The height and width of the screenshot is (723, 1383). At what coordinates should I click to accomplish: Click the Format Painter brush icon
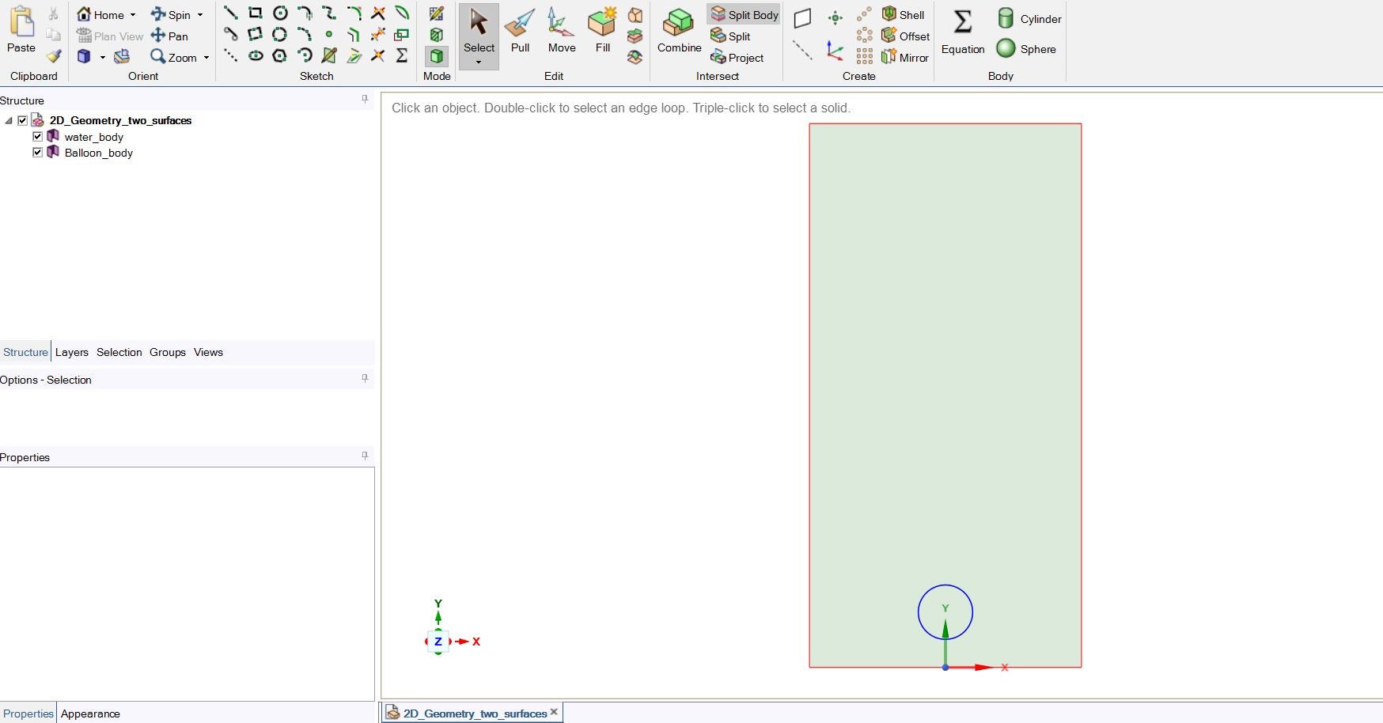[54, 56]
